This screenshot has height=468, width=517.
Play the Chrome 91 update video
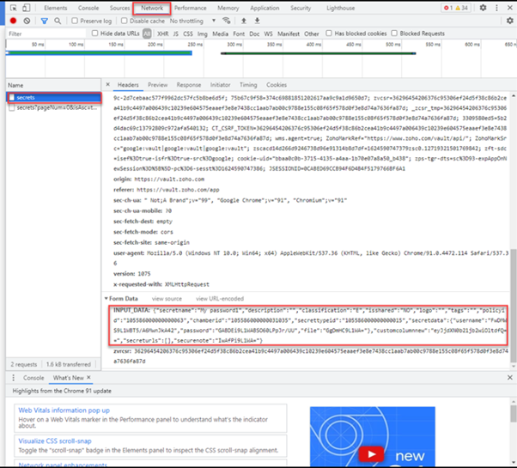tap(371, 454)
